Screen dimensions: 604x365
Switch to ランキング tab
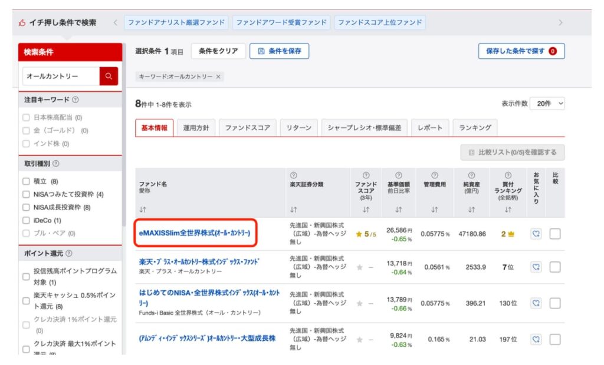pos(475,128)
